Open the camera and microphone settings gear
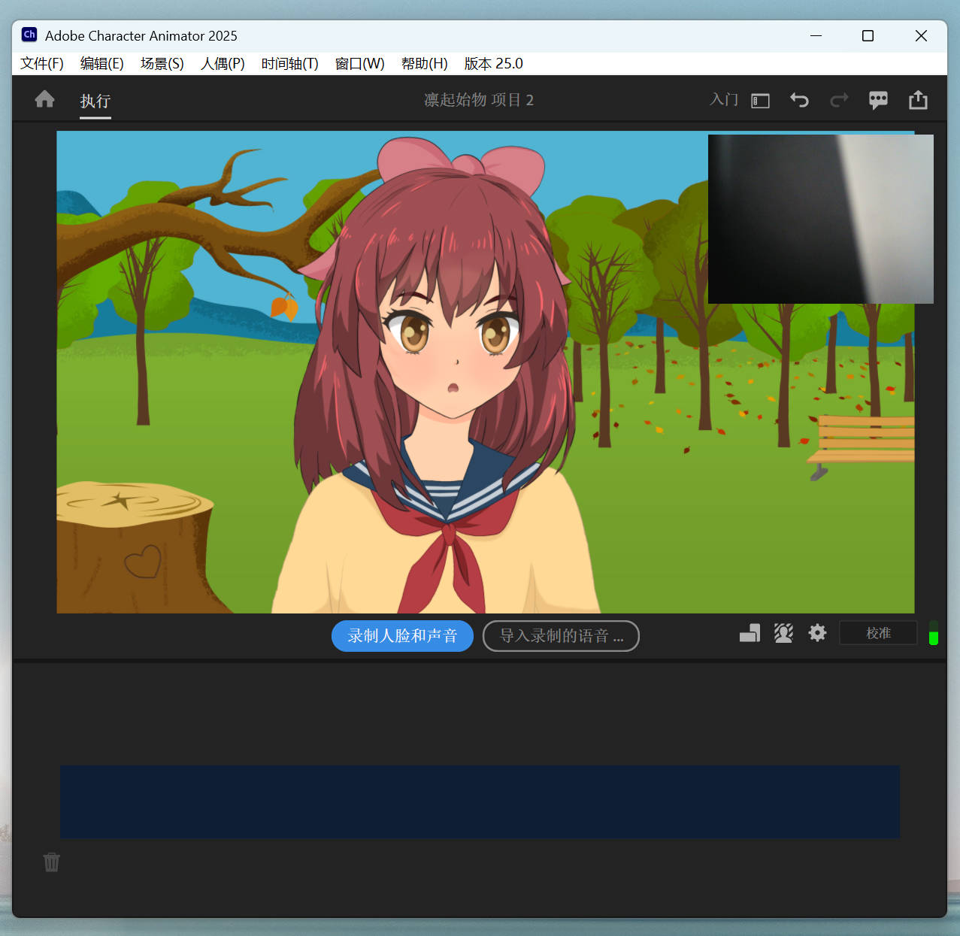This screenshot has height=936, width=960. tap(817, 633)
